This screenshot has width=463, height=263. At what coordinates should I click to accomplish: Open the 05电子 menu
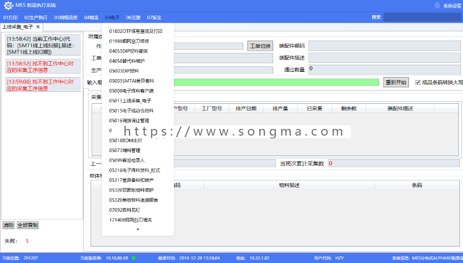112,17
